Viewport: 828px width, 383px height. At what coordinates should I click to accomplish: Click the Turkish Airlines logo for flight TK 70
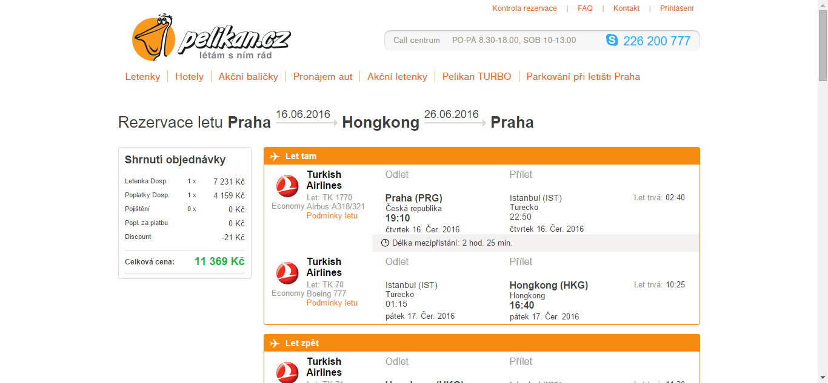click(x=286, y=273)
